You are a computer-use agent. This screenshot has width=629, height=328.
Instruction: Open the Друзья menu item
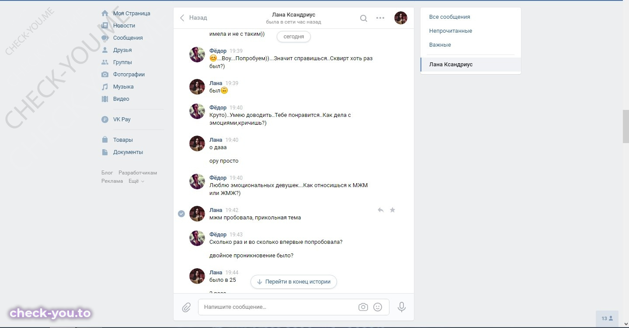(122, 50)
